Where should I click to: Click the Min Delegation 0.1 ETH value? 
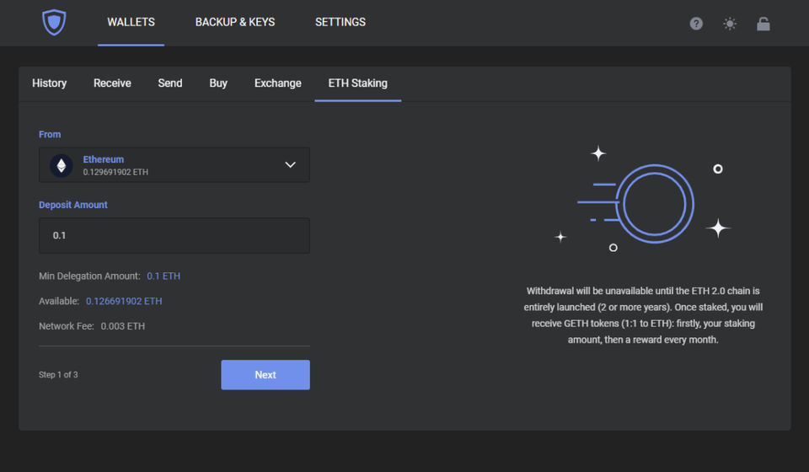pos(163,276)
